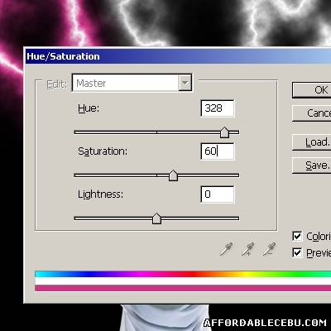Click the rainbow hue spectrum bar

183,274
